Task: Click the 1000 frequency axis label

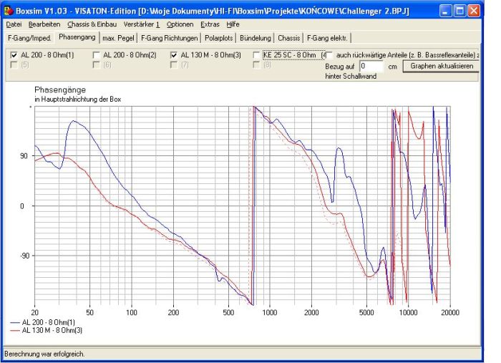Action: 270,312
